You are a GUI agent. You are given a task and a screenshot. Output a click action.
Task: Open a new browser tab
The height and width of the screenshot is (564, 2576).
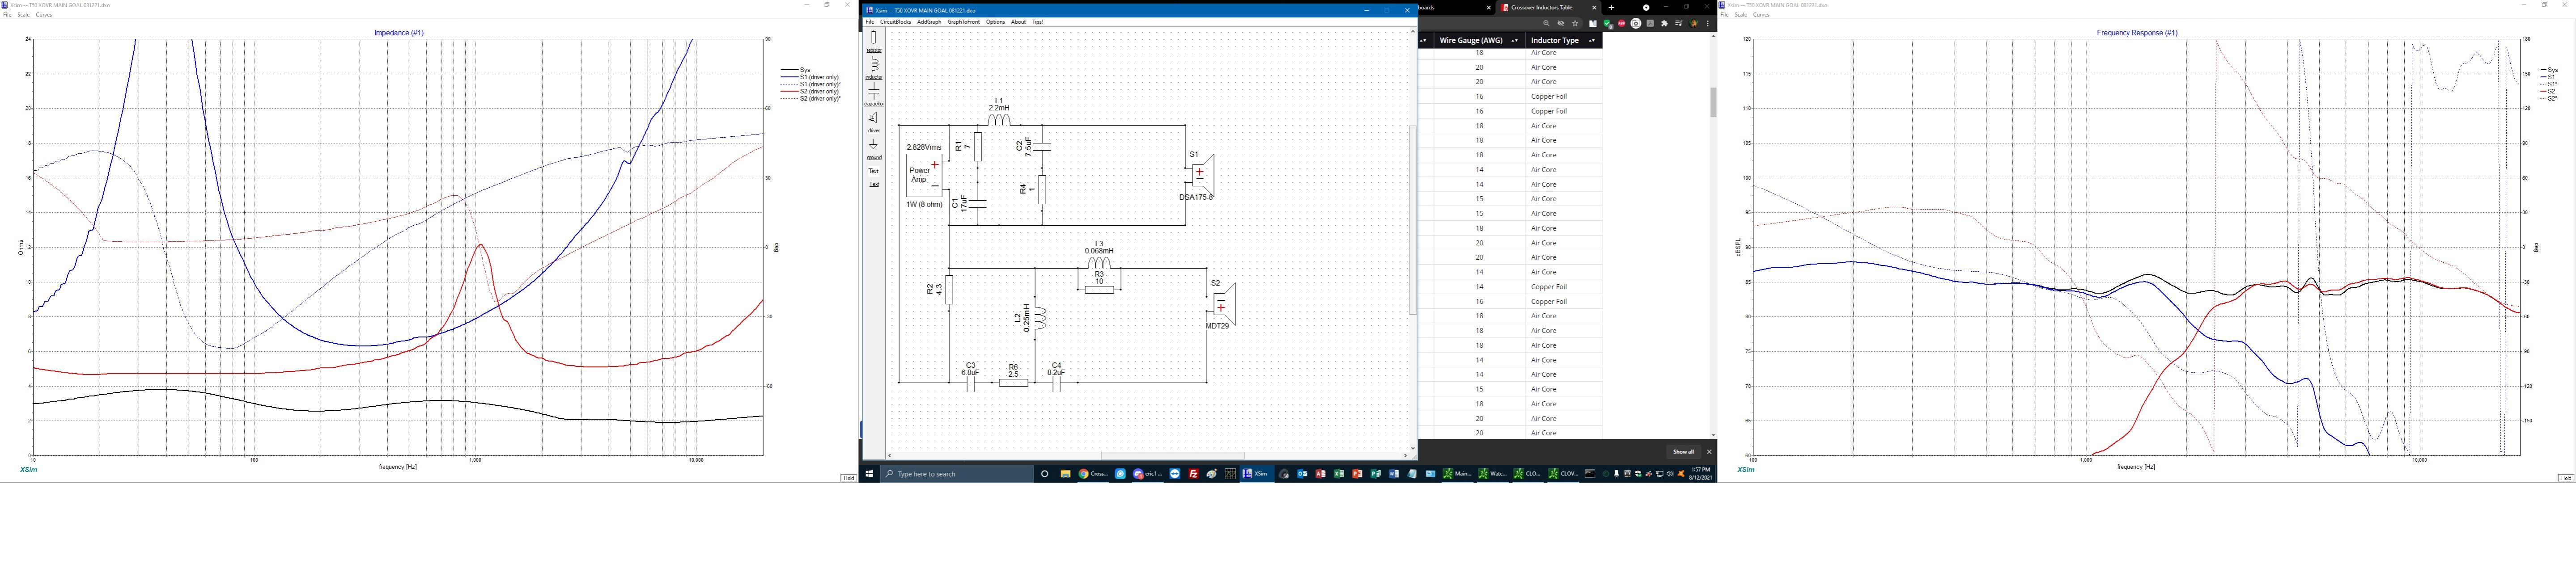pos(1611,8)
